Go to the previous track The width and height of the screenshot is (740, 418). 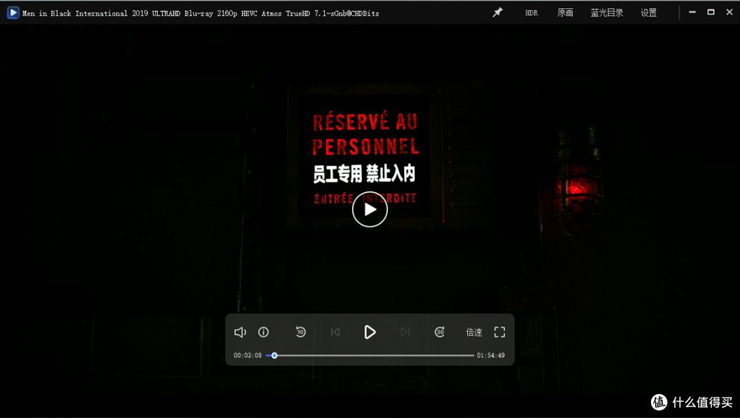pos(335,332)
